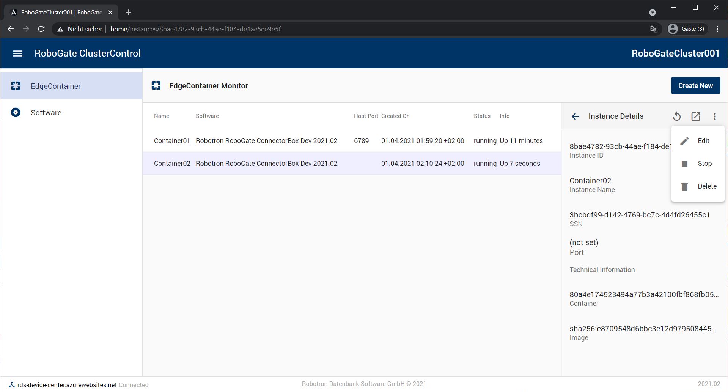Choose Edit from the context menu
This screenshot has height=392, width=728.
click(698, 141)
